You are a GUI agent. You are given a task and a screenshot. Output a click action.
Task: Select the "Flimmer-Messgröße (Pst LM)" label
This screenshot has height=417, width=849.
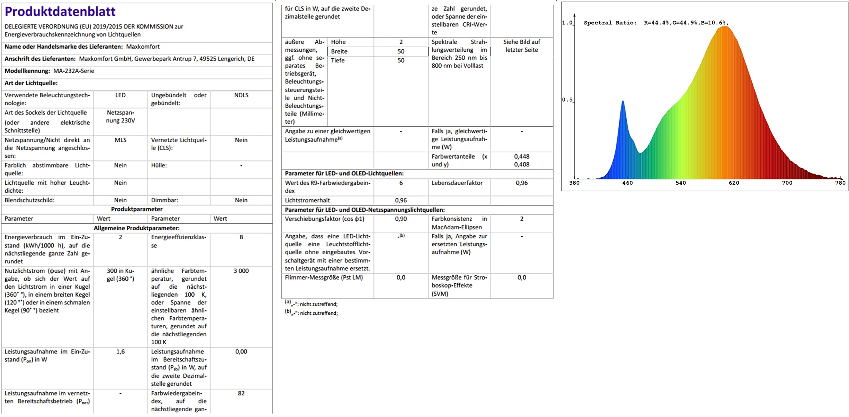pyautogui.click(x=324, y=278)
